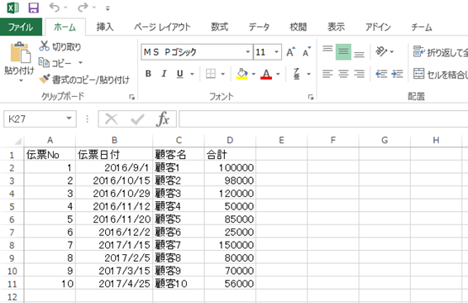Open the データ ribbon tab
Viewport: 468px width, 303px height.
pos(259,27)
